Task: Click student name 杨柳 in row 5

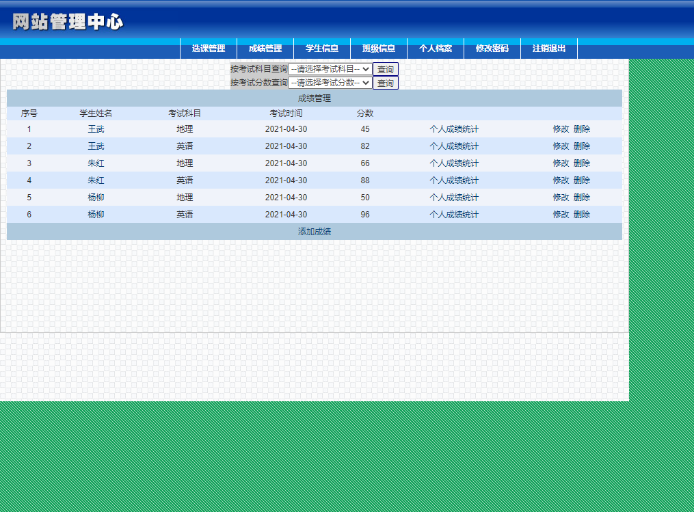Action: click(96, 198)
